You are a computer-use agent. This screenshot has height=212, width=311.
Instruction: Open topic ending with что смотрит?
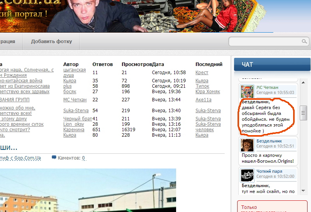pos(15,130)
